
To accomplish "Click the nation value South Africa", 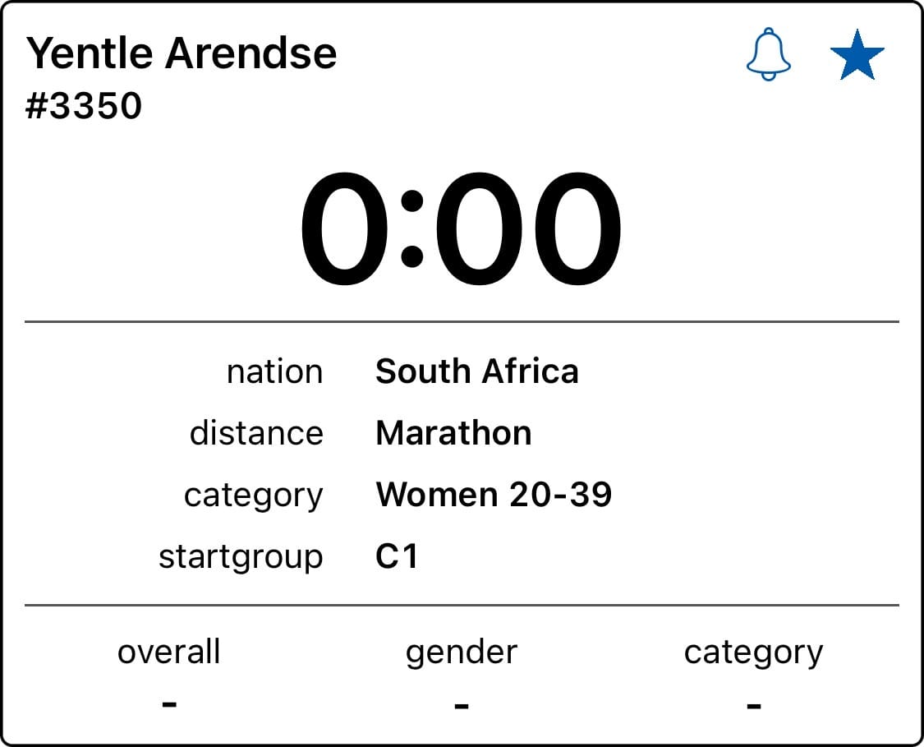I will [x=477, y=371].
